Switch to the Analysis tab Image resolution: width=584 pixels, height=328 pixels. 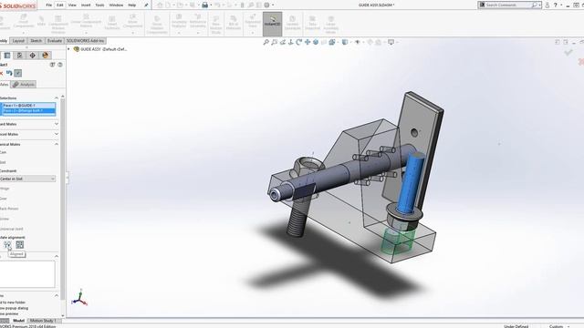click(x=24, y=85)
